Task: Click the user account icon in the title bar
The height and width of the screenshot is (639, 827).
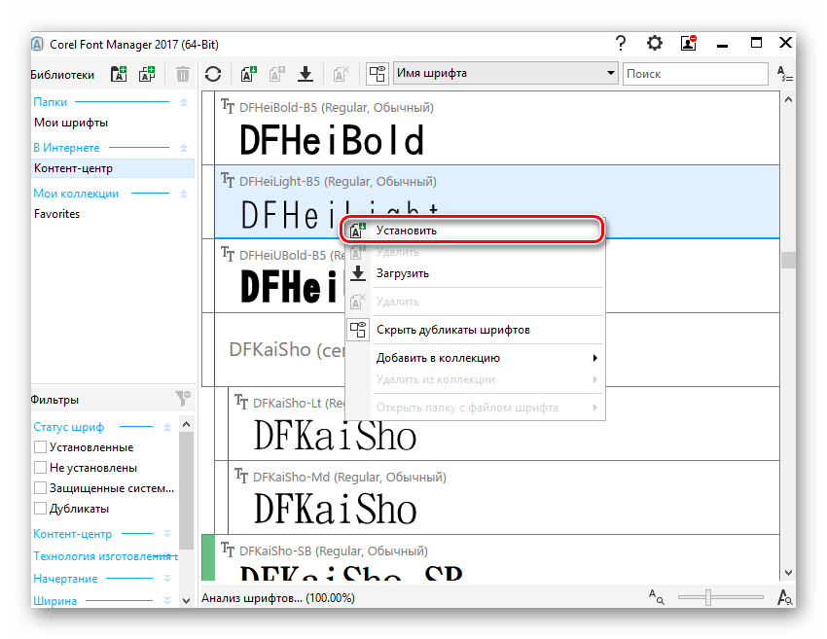Action: click(689, 43)
